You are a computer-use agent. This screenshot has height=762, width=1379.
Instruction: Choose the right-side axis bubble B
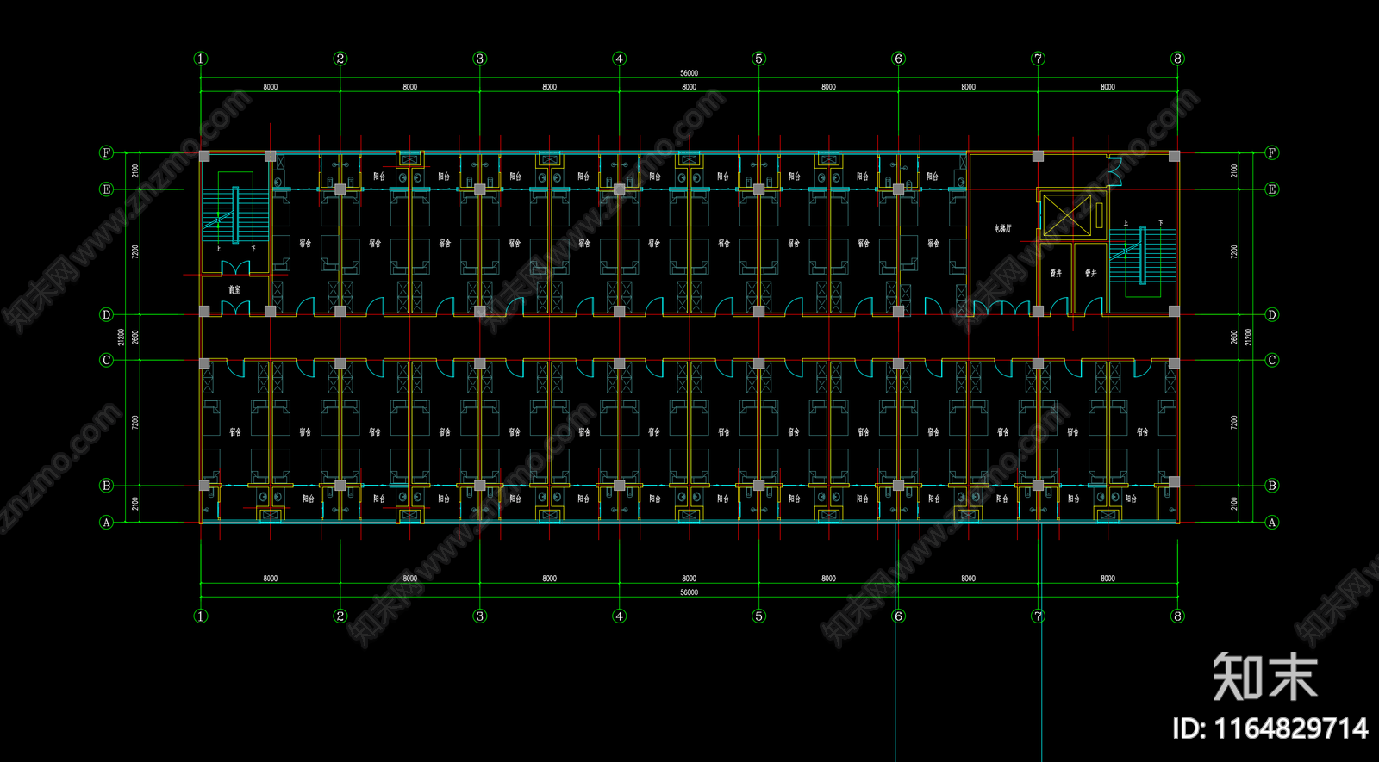pyautogui.click(x=1272, y=486)
